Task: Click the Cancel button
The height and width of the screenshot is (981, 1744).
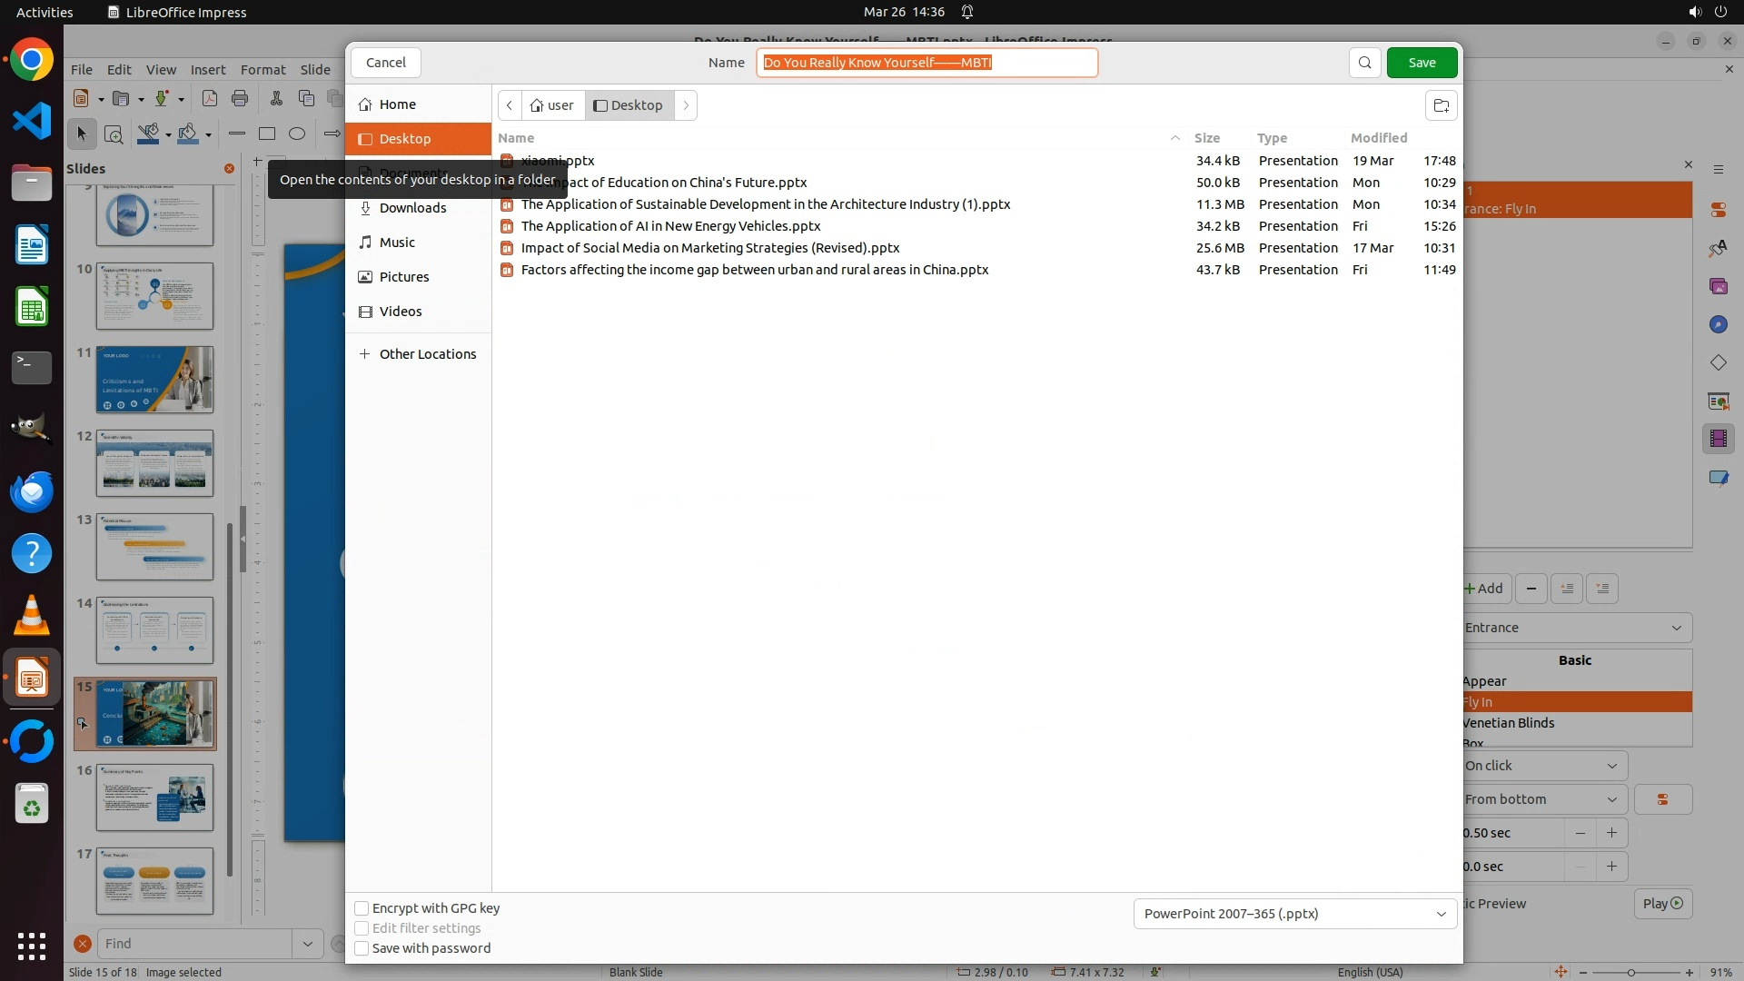Action: [386, 63]
